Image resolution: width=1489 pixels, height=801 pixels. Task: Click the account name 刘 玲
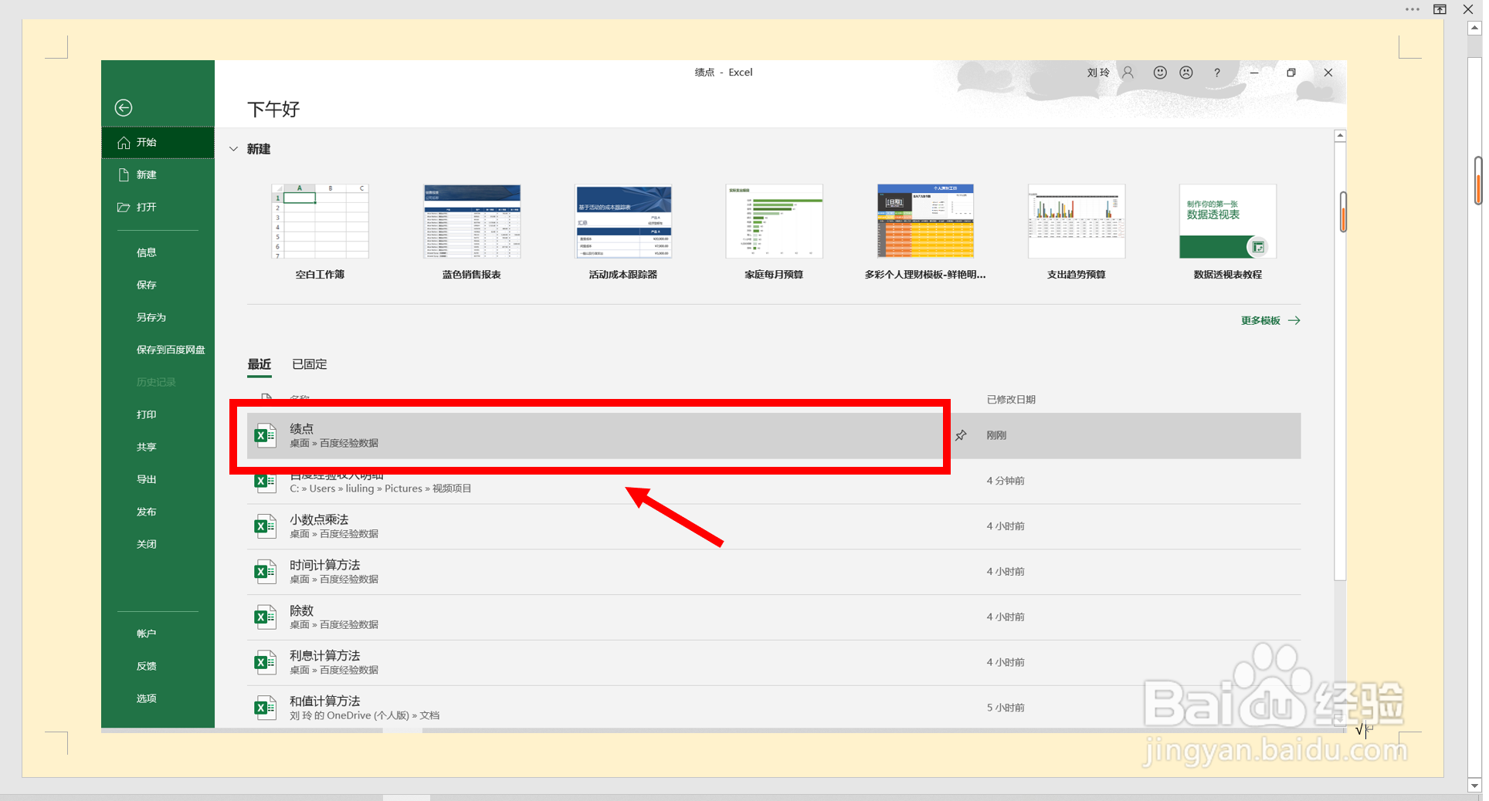(x=1098, y=73)
